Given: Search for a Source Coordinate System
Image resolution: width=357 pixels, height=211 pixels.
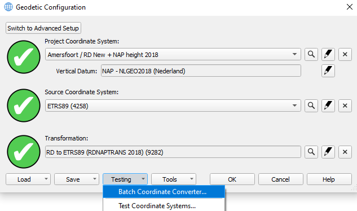Looking at the screenshot, I should pyautogui.click(x=311, y=105).
